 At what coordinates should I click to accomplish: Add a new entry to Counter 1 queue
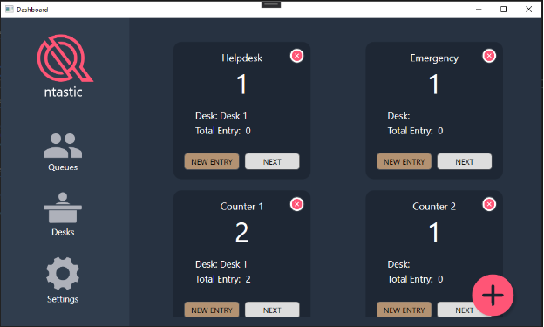212,310
